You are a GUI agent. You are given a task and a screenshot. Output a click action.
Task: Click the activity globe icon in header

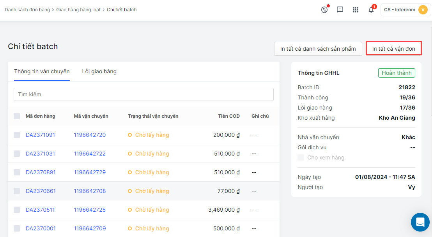click(x=324, y=10)
